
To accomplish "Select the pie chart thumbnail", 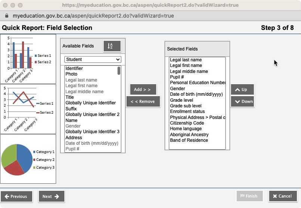I will 28,159.
